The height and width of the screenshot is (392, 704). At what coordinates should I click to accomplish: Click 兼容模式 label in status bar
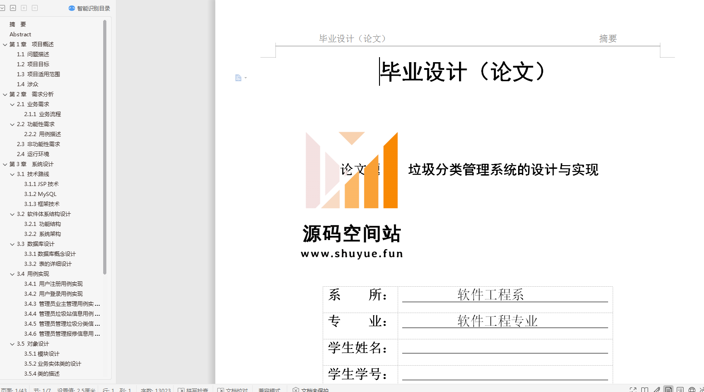270,390
